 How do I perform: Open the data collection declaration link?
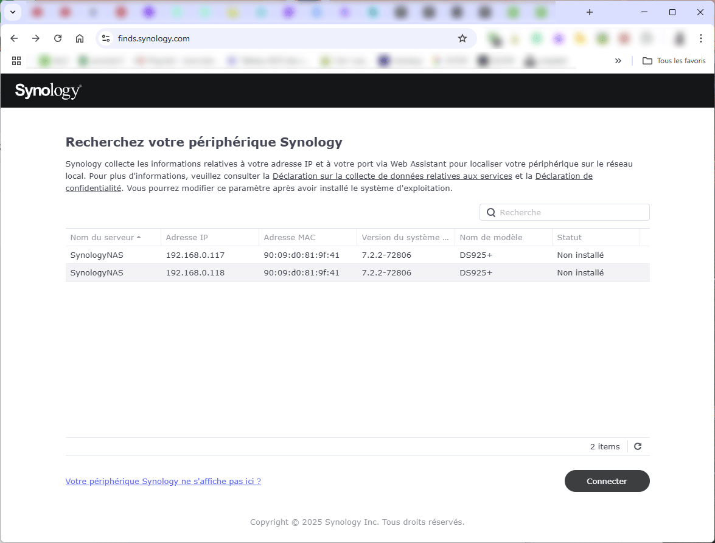(x=392, y=176)
